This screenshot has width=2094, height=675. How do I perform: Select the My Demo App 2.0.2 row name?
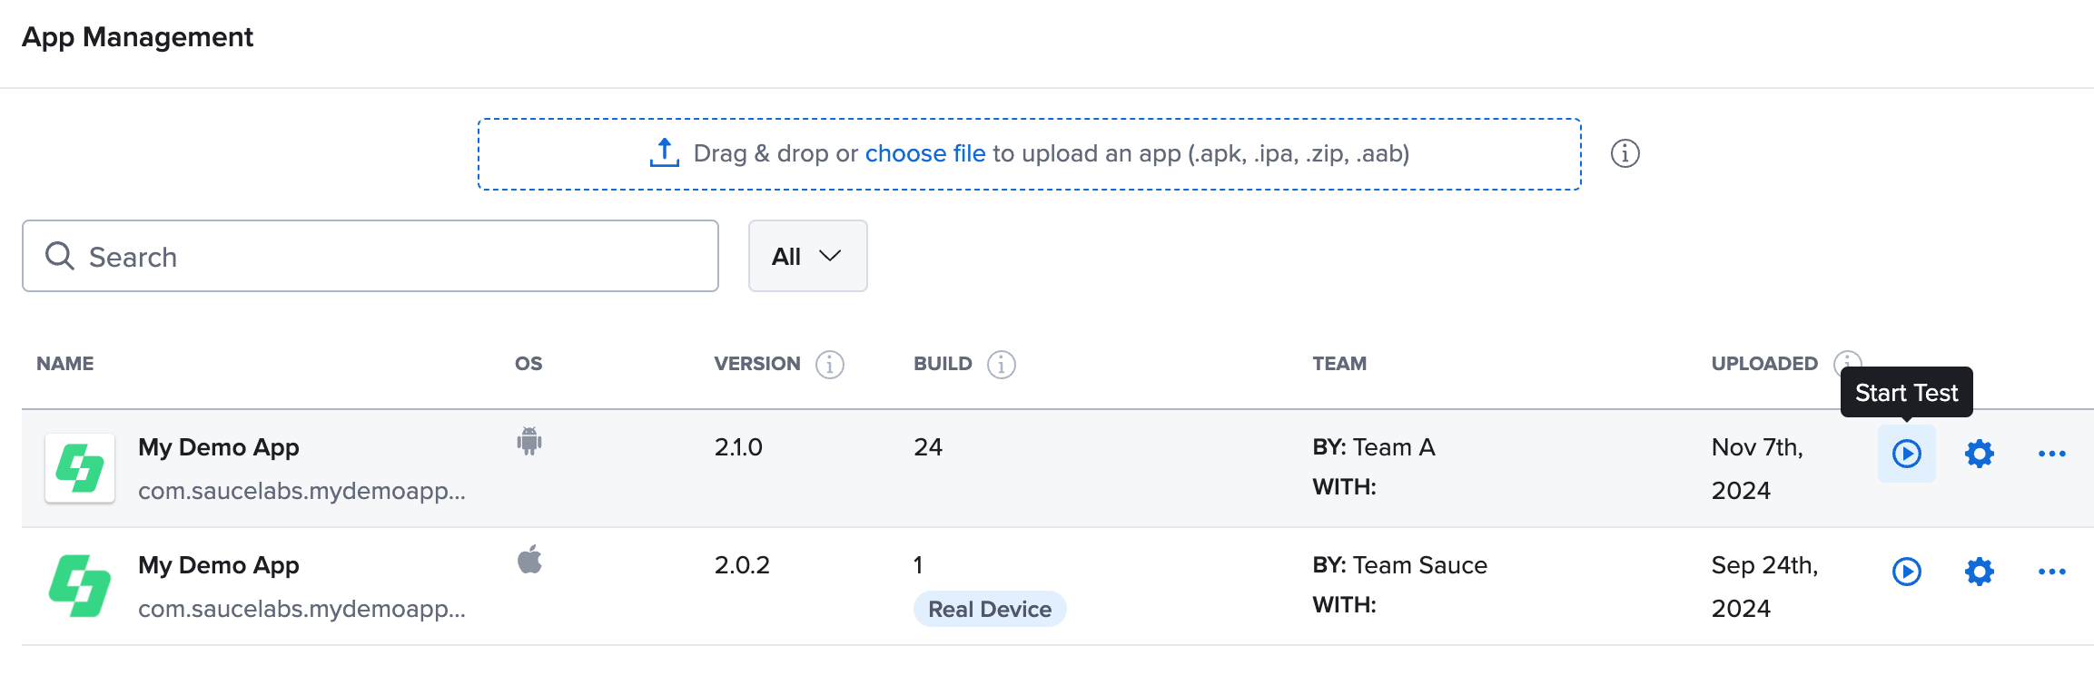coord(218,565)
